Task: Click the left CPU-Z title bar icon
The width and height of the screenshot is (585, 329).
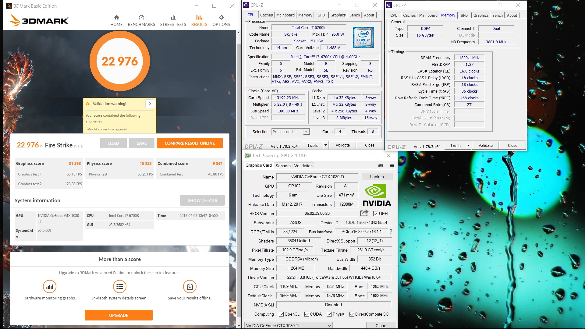Action: pos(246,5)
